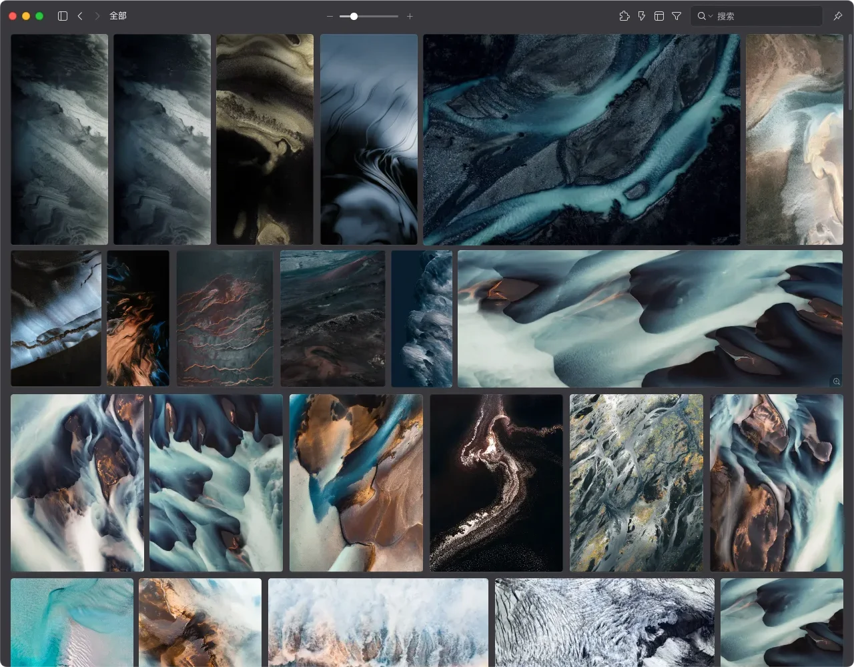Decrease thumbnail size with minus button
Screen dimensions: 854x667
pyautogui.click(x=330, y=16)
